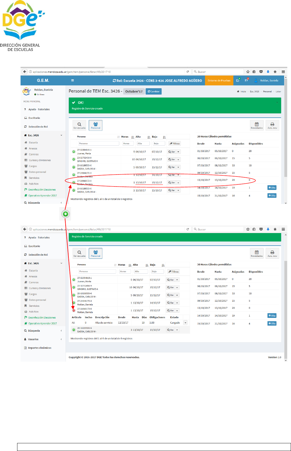The width and height of the screenshot is (291, 451).
Task: Focus Horas filter field in upper screenshot
Action: point(128,143)
